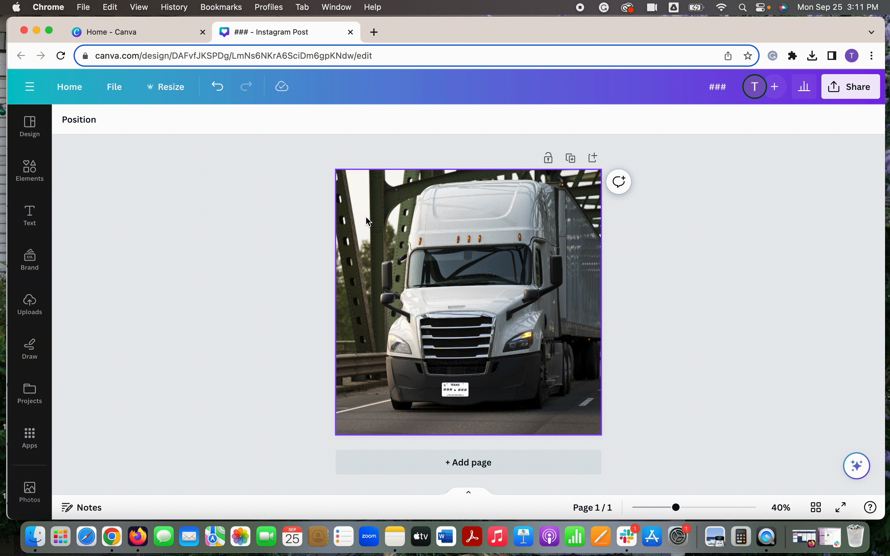Open Chrome downloads icon
890x556 pixels.
[x=812, y=56]
